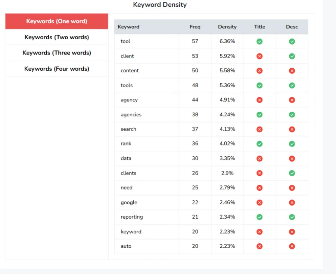
Task: Click green check in Title column for 'tool'
Action: (259, 41)
